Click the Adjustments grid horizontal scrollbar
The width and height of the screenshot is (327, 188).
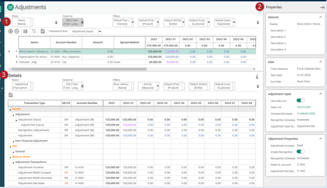click(79, 69)
